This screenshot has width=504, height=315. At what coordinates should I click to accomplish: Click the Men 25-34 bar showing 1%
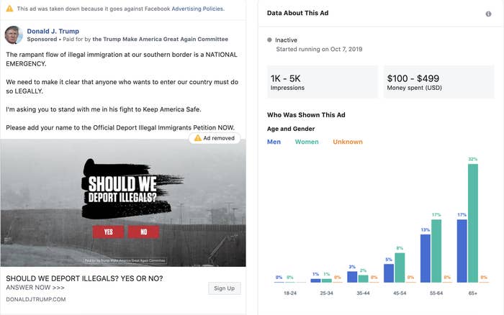tap(315, 280)
